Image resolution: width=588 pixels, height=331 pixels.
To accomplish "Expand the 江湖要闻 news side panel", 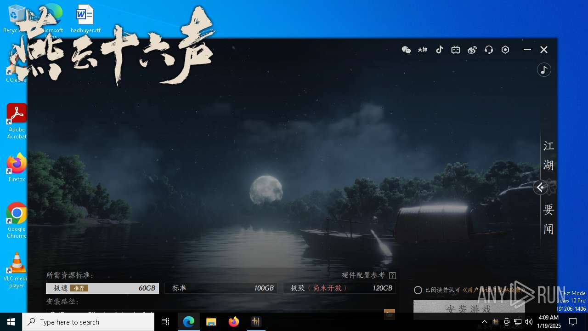I will tap(541, 187).
